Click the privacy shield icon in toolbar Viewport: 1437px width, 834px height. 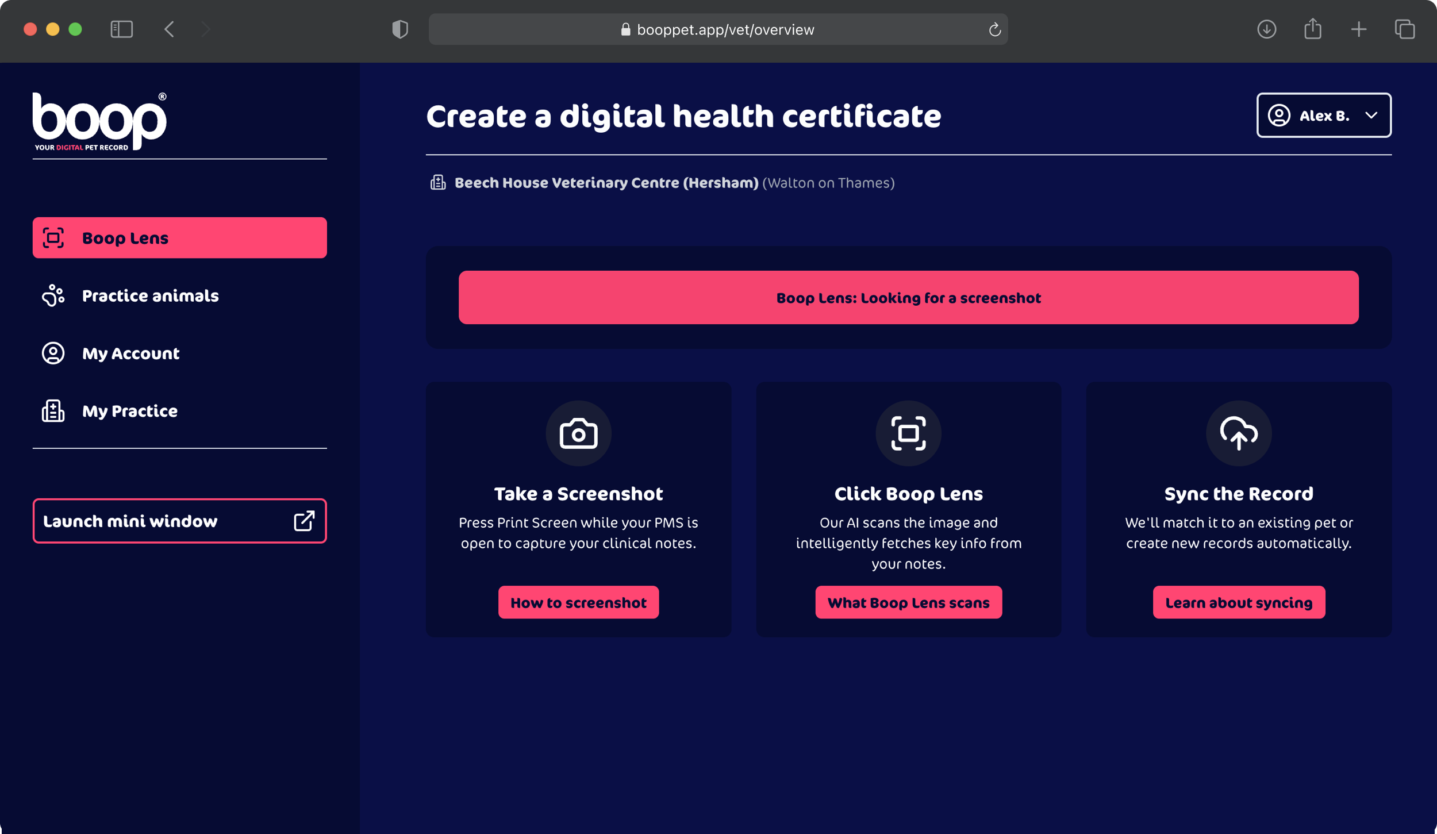[400, 29]
